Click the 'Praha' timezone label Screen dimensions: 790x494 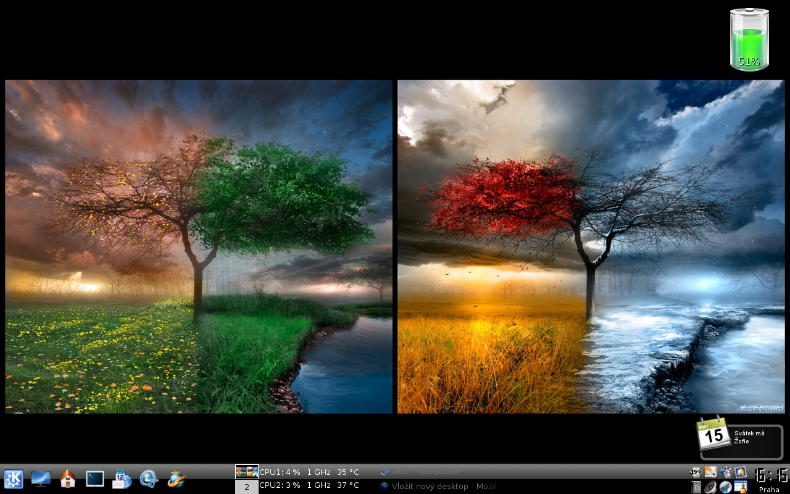769,490
